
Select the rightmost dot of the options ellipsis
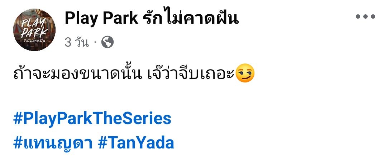pos(372,16)
